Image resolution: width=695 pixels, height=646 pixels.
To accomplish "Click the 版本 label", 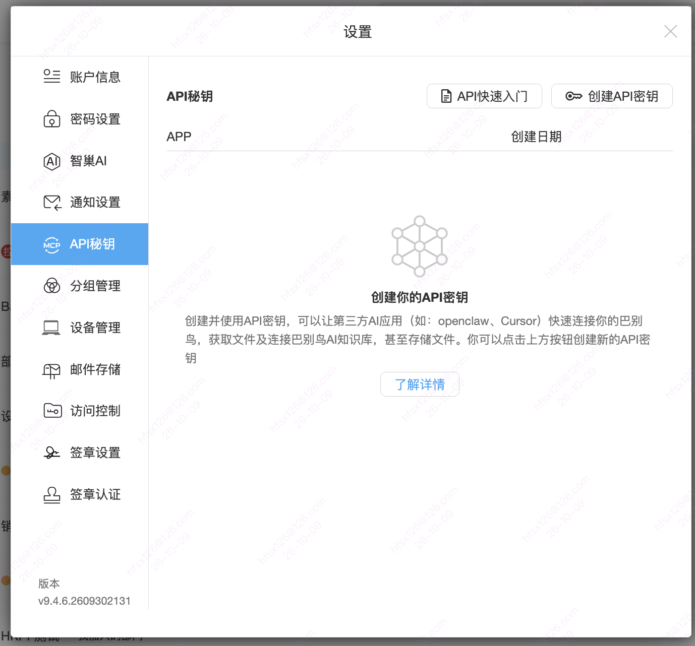I will (49, 584).
